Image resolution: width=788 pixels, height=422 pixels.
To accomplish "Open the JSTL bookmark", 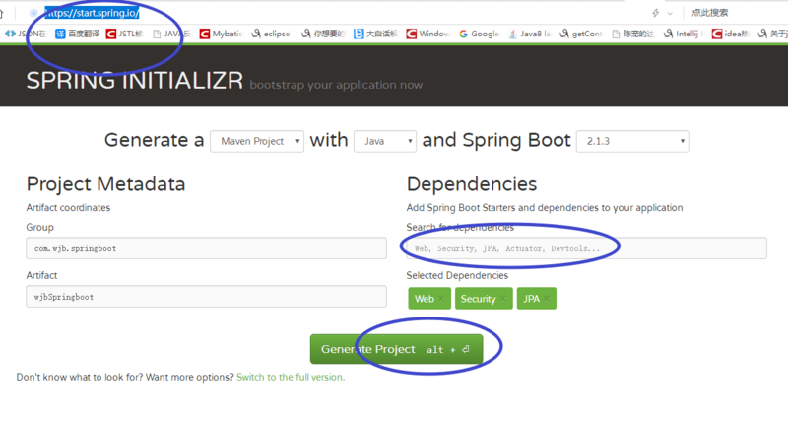I will tap(125, 34).
